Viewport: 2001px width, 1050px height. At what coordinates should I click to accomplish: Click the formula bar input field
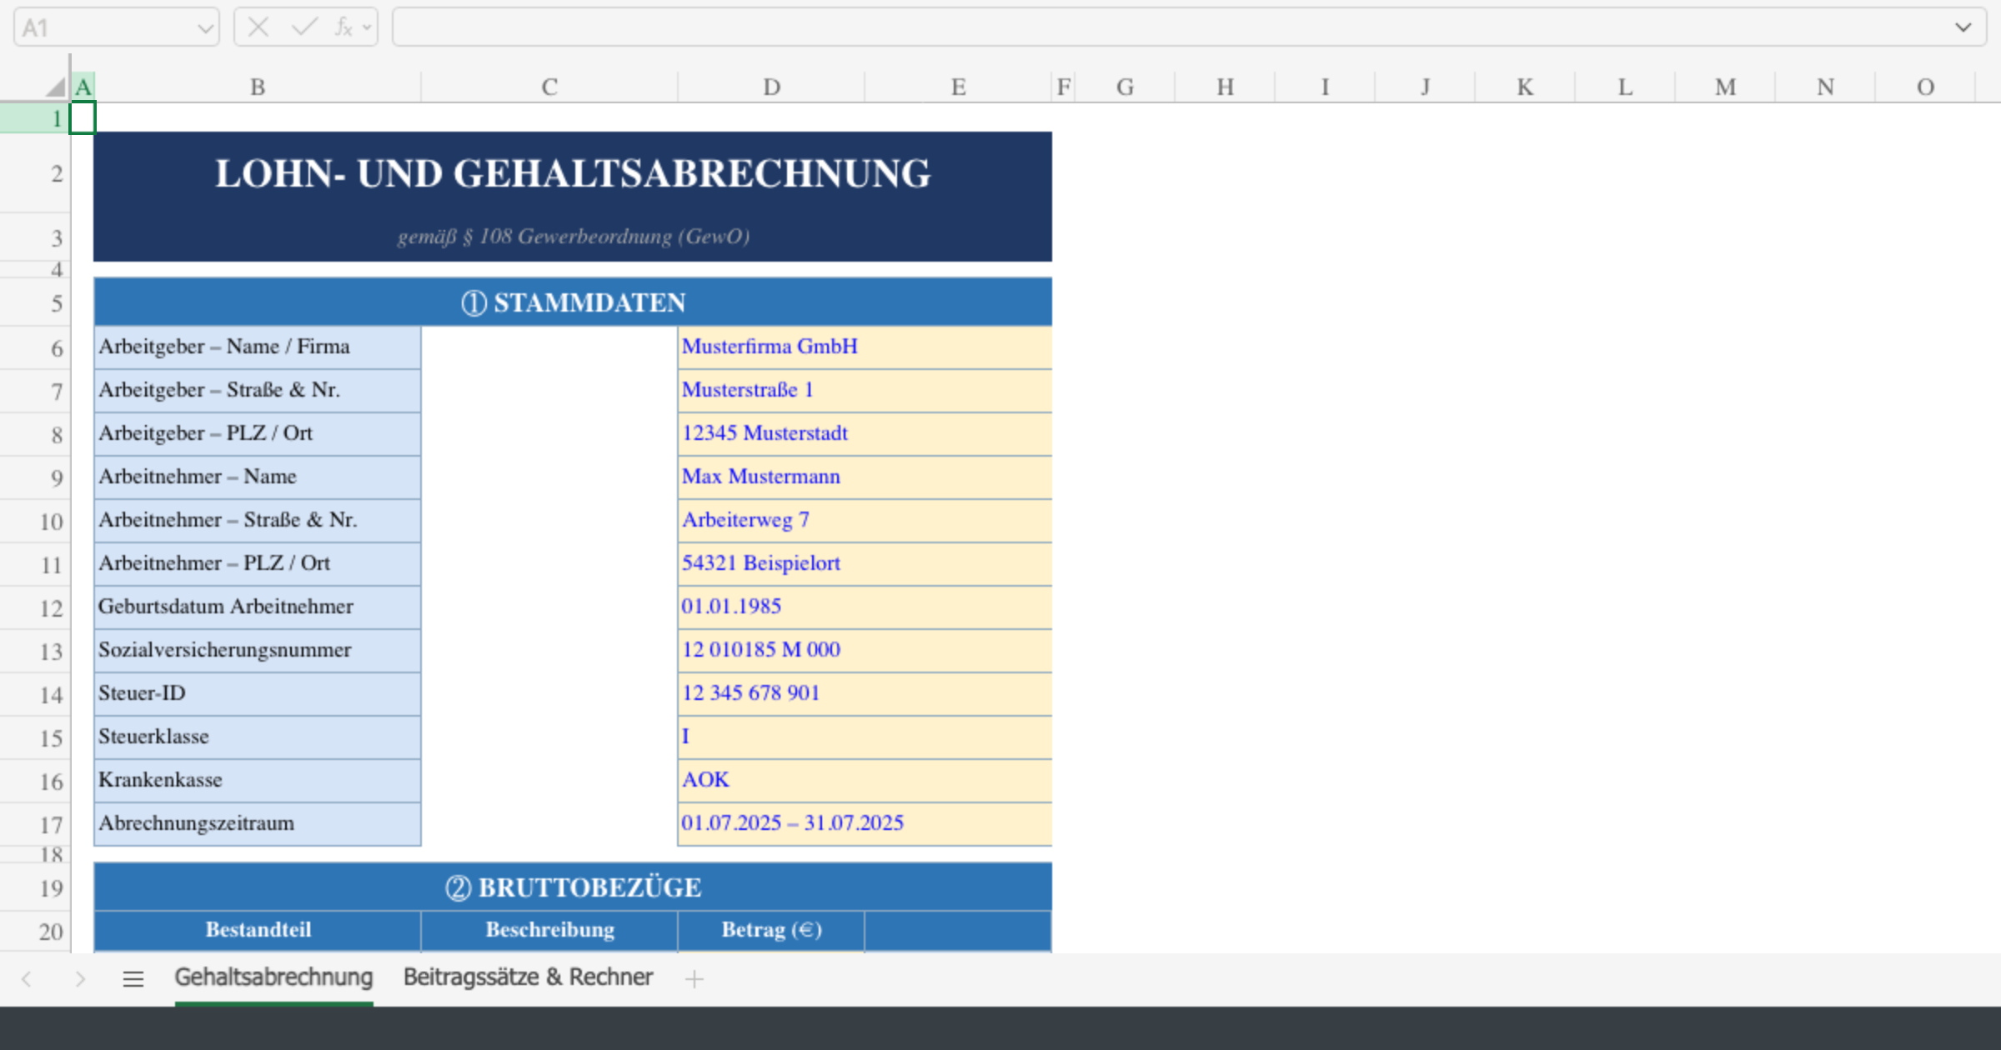pyautogui.click(x=1167, y=27)
